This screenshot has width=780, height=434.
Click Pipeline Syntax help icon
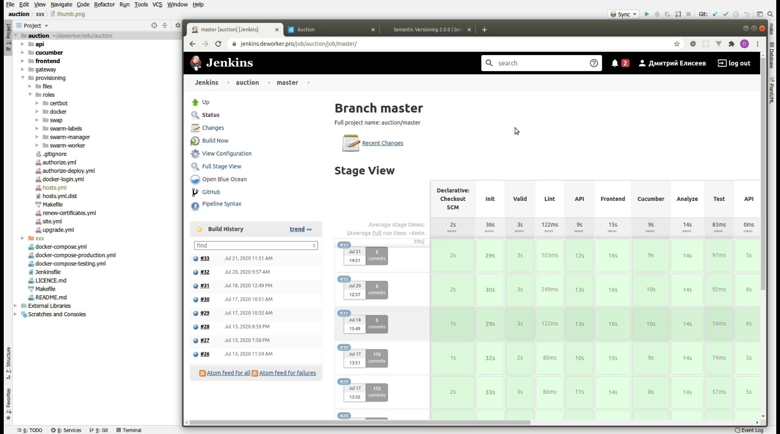195,206
